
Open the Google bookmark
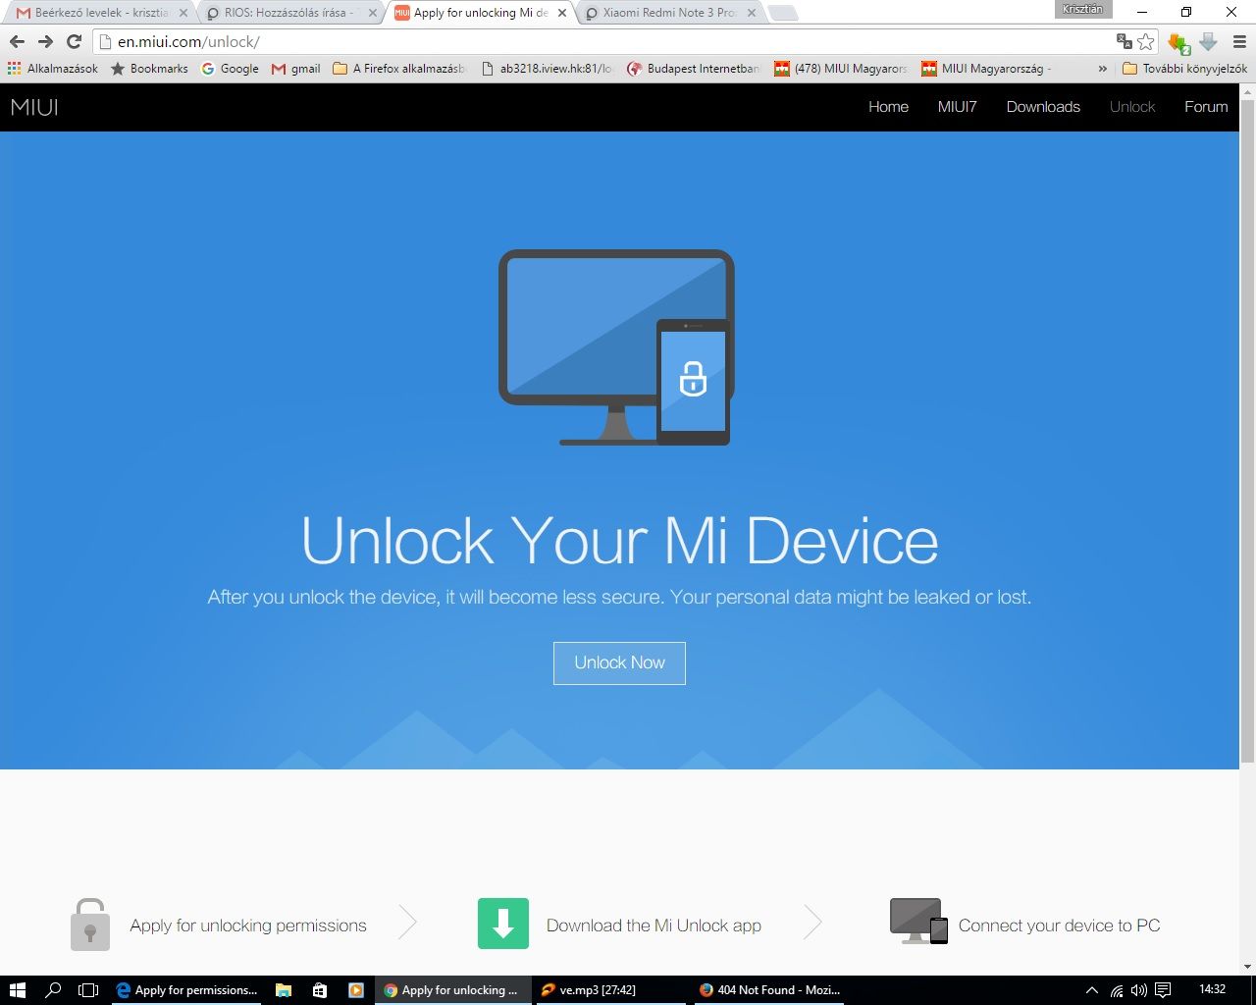point(230,69)
